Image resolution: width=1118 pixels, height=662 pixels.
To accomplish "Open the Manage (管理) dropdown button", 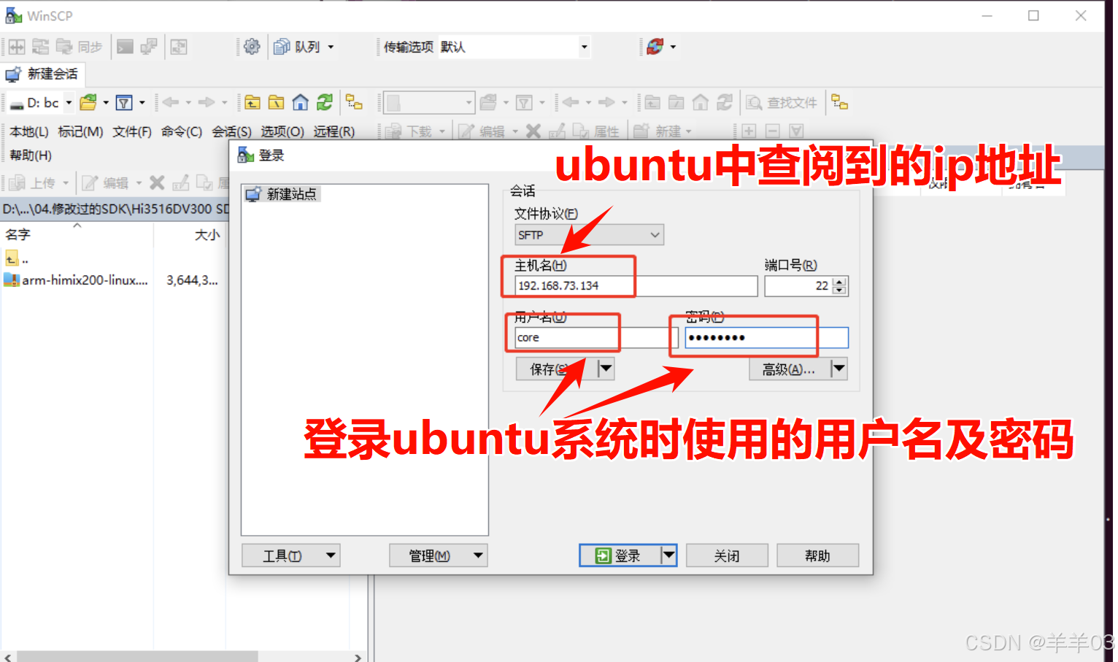I will tap(439, 555).
